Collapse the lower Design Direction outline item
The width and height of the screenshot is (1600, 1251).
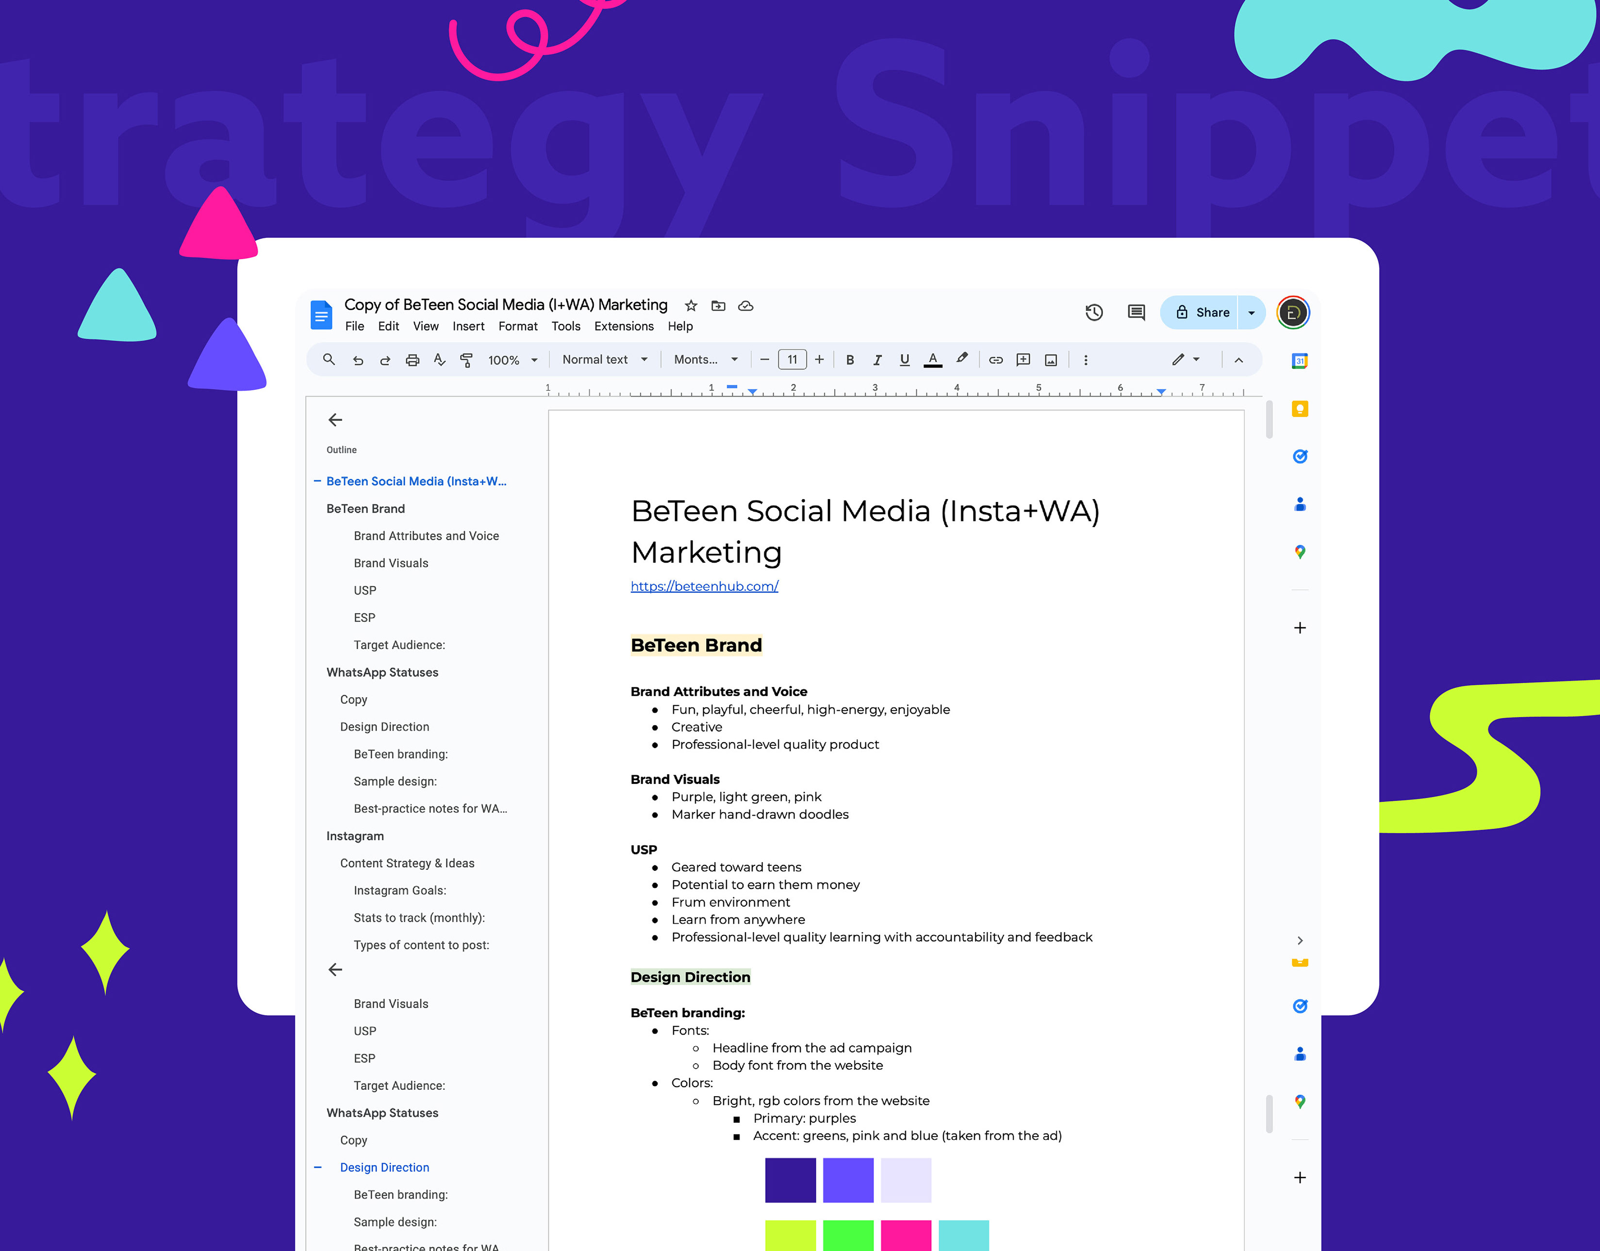point(317,1167)
